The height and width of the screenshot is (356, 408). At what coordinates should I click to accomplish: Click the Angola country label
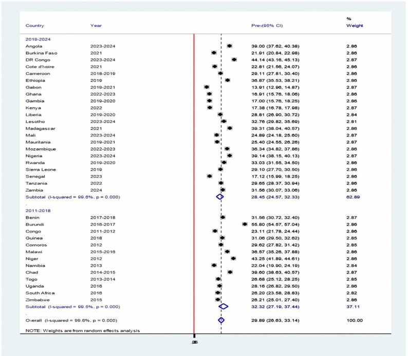click(34, 46)
